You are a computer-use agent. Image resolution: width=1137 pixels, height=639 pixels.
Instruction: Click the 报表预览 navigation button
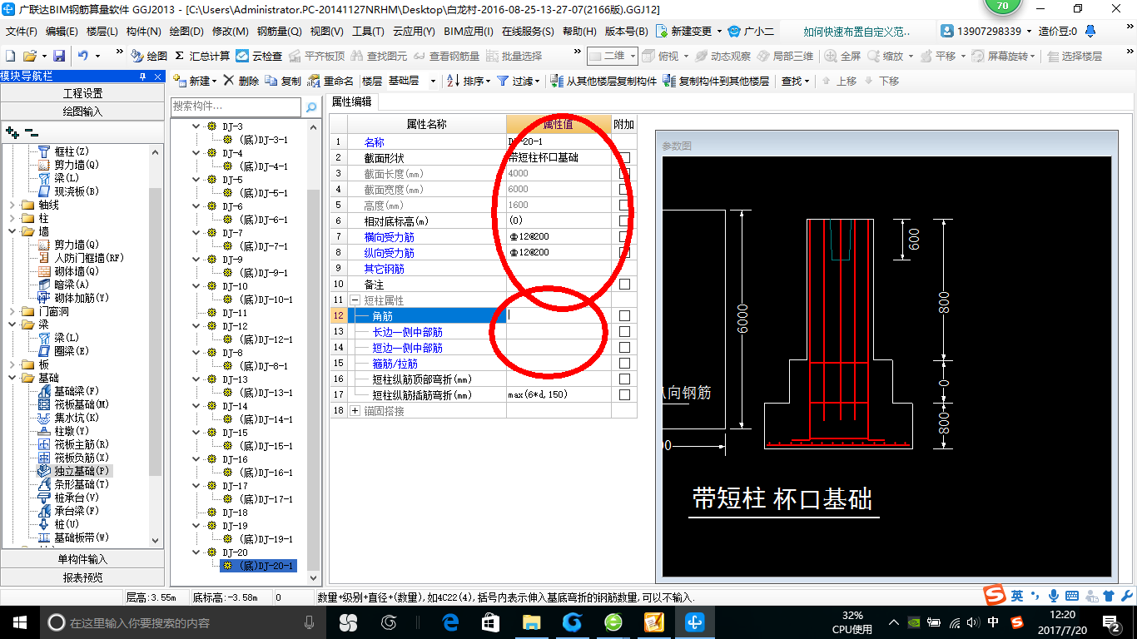[x=82, y=577]
